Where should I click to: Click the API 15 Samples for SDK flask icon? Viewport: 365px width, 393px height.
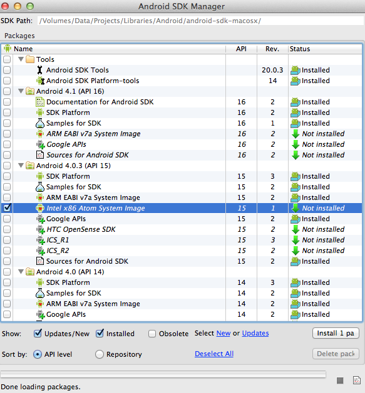pos(40,187)
